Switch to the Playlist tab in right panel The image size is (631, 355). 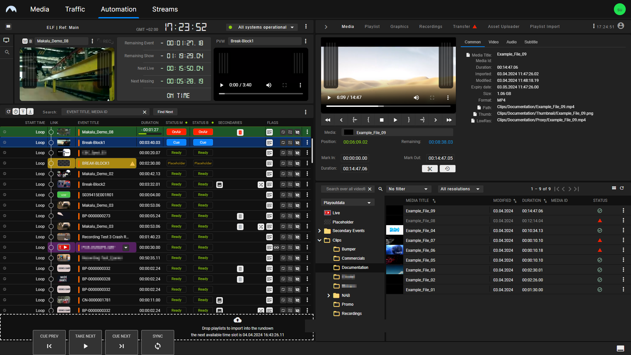[x=371, y=26]
